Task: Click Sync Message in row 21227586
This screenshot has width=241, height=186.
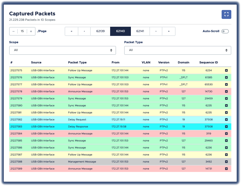Action: (x=77, y=148)
